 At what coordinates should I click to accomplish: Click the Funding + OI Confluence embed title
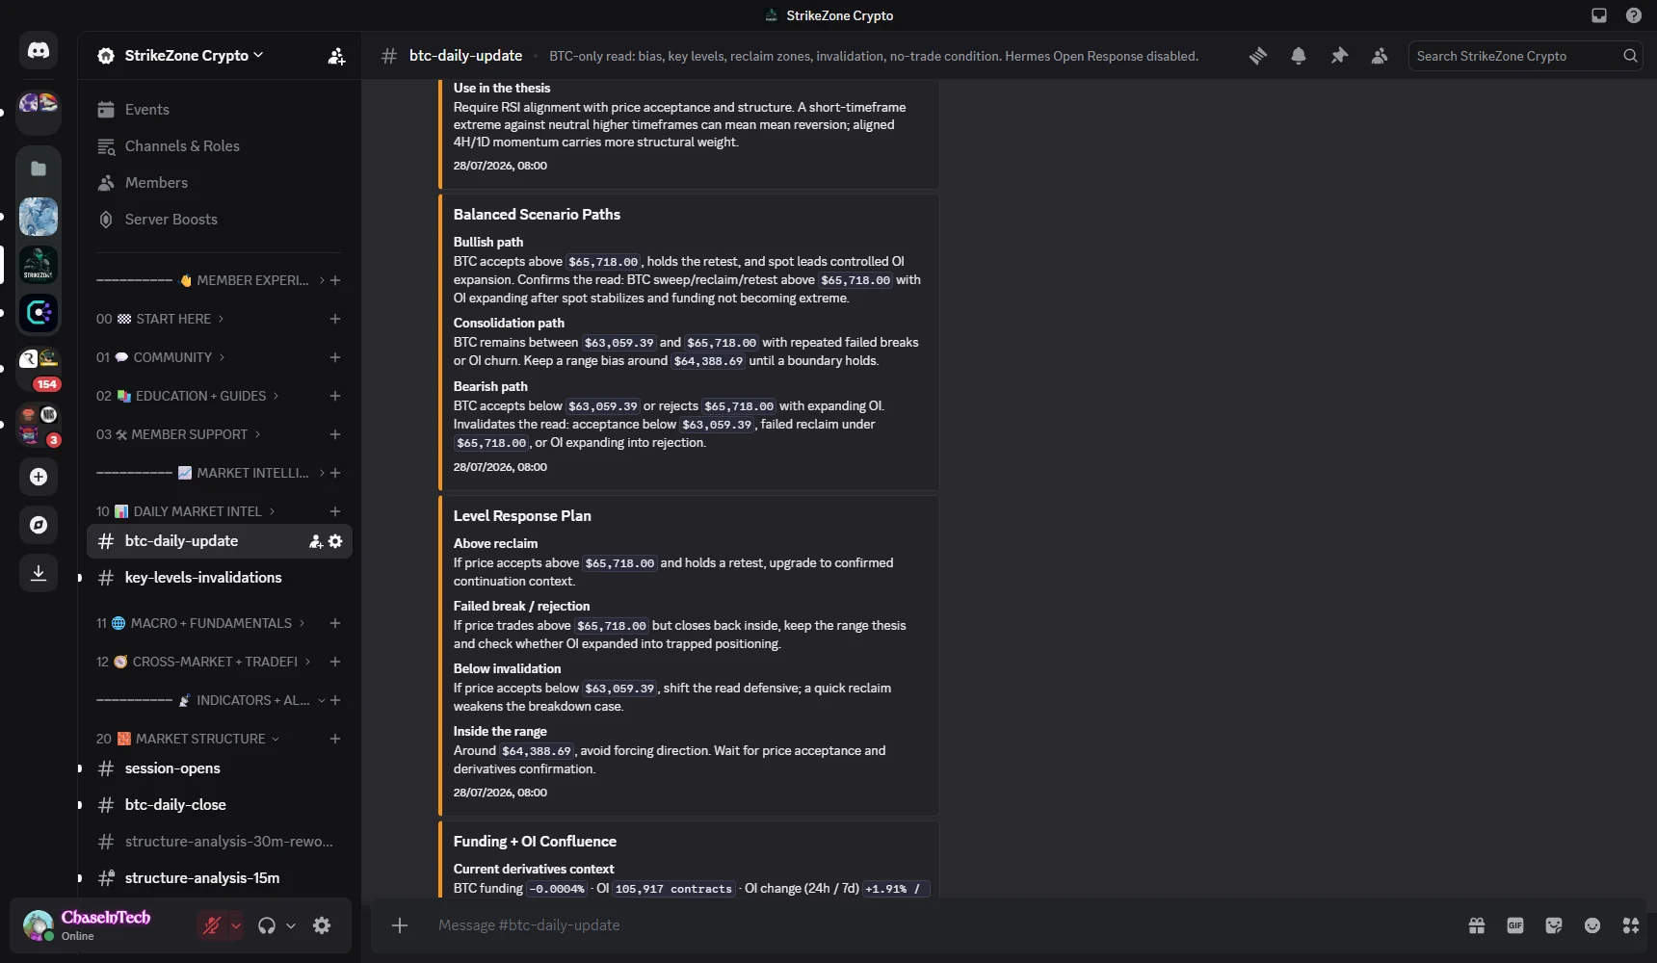(535, 842)
